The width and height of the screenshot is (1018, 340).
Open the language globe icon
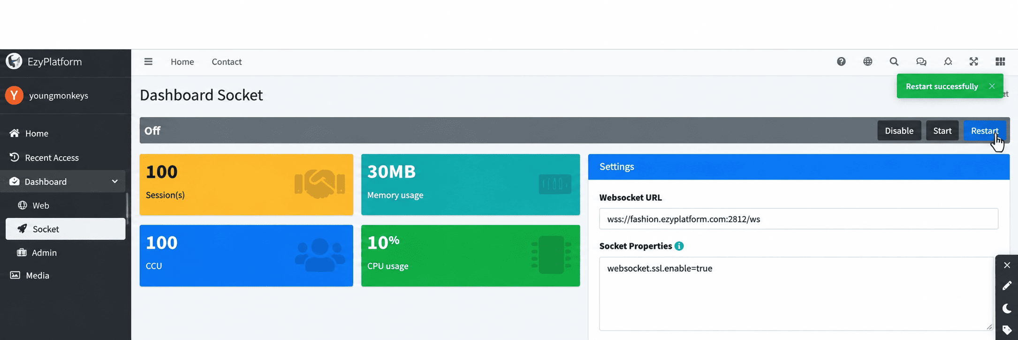pos(868,61)
